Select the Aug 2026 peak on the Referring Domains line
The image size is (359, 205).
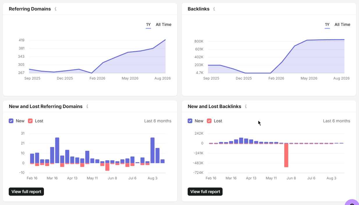165,40
